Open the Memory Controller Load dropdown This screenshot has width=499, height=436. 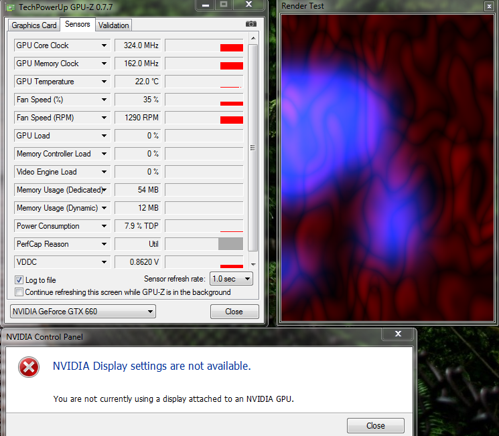(104, 154)
